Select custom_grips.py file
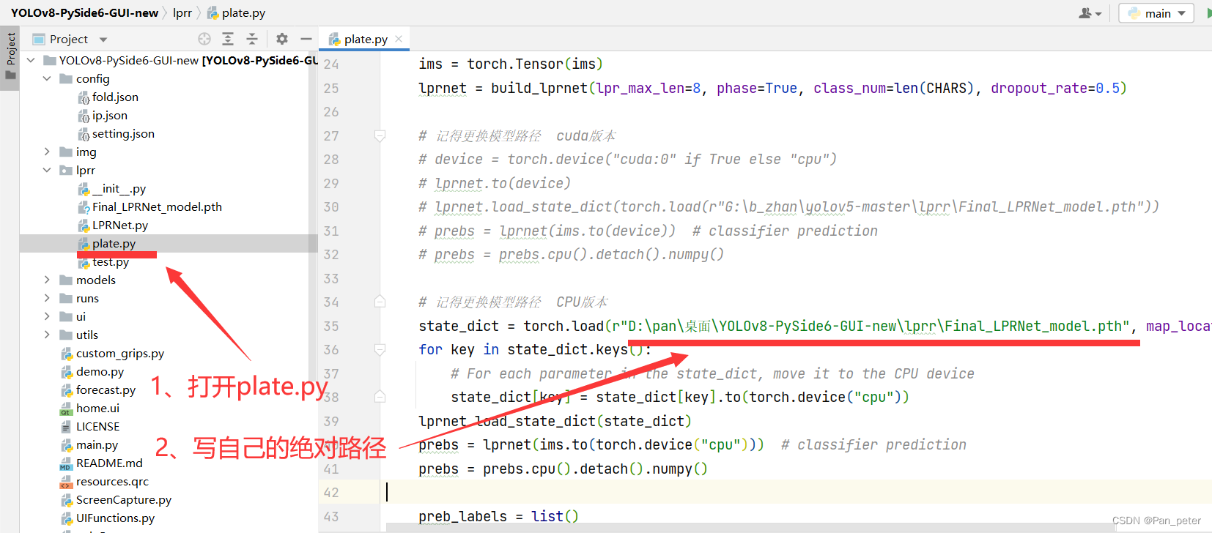 tap(120, 353)
